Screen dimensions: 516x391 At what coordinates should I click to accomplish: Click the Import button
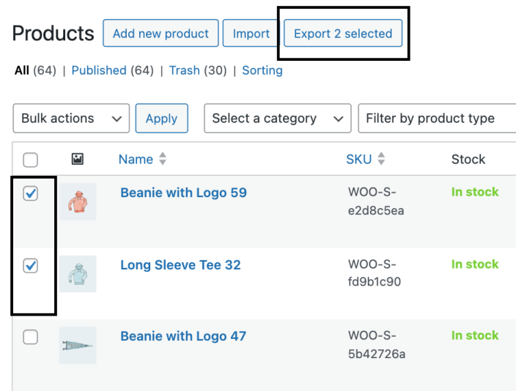coord(251,34)
